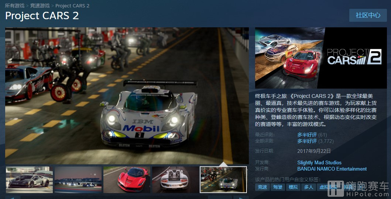
Task: Click the Project CARS 2 page title
Action: pyautogui.click(x=42, y=16)
